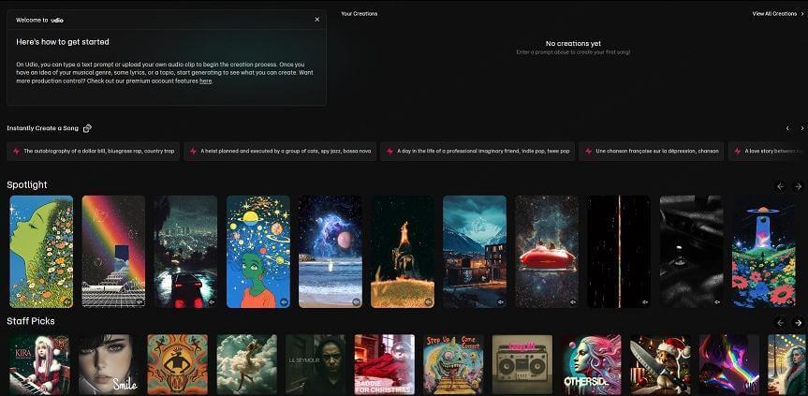Close the Welcome to Udio panel
The image size is (808, 396).
pos(316,20)
